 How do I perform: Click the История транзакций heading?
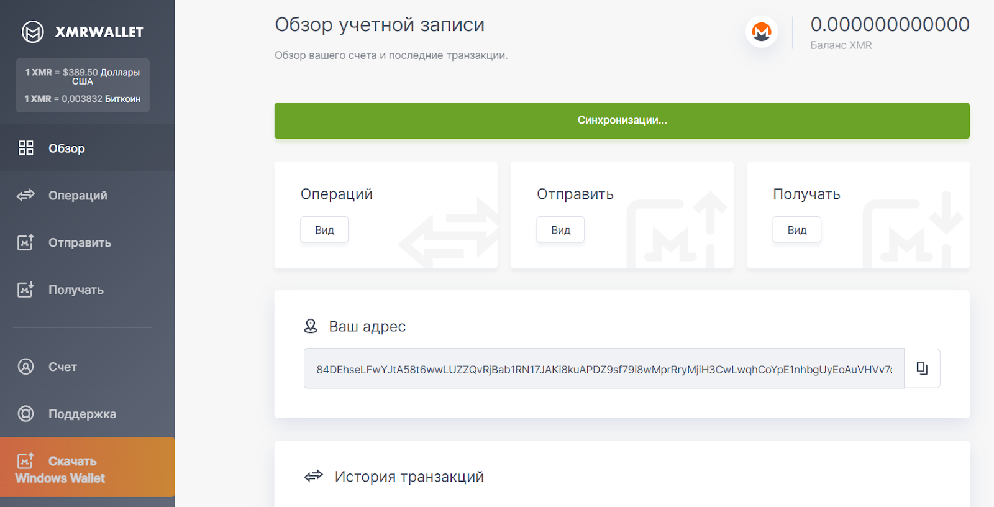409,477
